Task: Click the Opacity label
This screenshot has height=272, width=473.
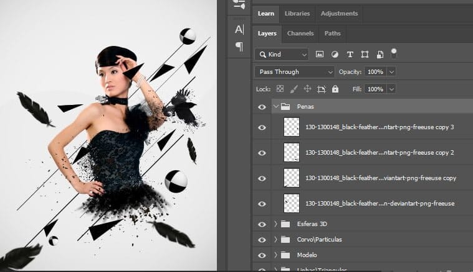Action: point(350,72)
